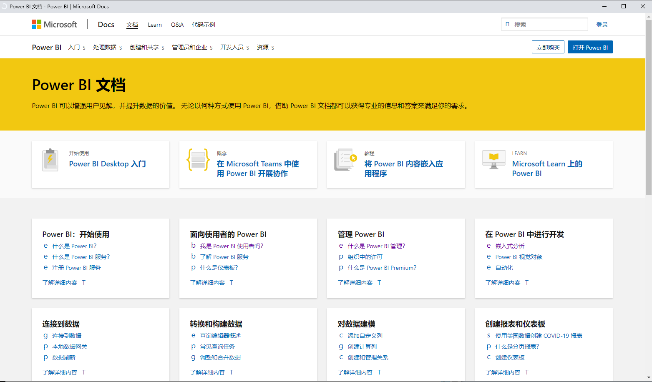
Task: Click 了解详细内容 in 在 Power BI 中进行开发 card
Action: 503,283
